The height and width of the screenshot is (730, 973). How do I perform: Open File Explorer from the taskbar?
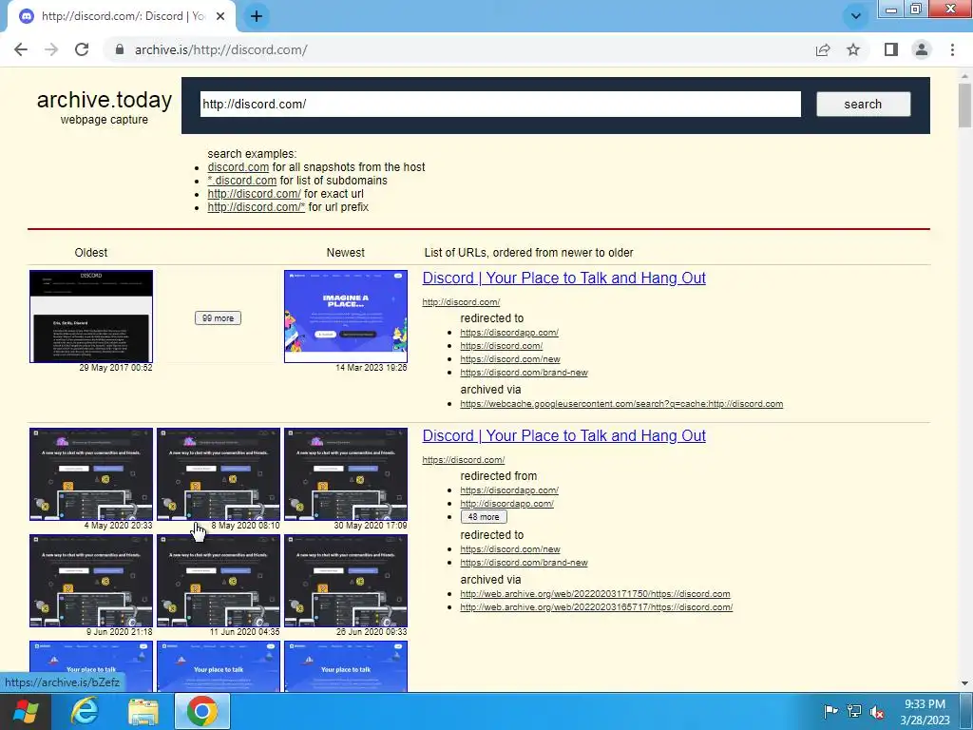point(143,711)
